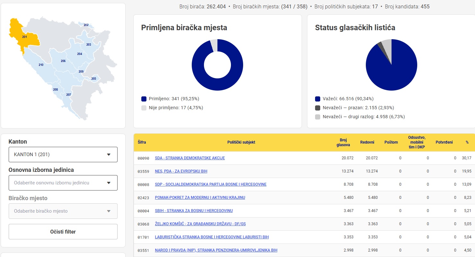Image resolution: width=475 pixels, height=257 pixels.
Task: Select canton 202 on the map
Action: pyautogui.click(x=86, y=25)
